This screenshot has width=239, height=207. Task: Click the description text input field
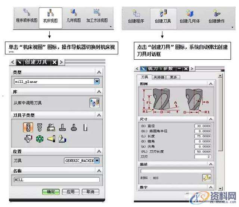point(176,171)
